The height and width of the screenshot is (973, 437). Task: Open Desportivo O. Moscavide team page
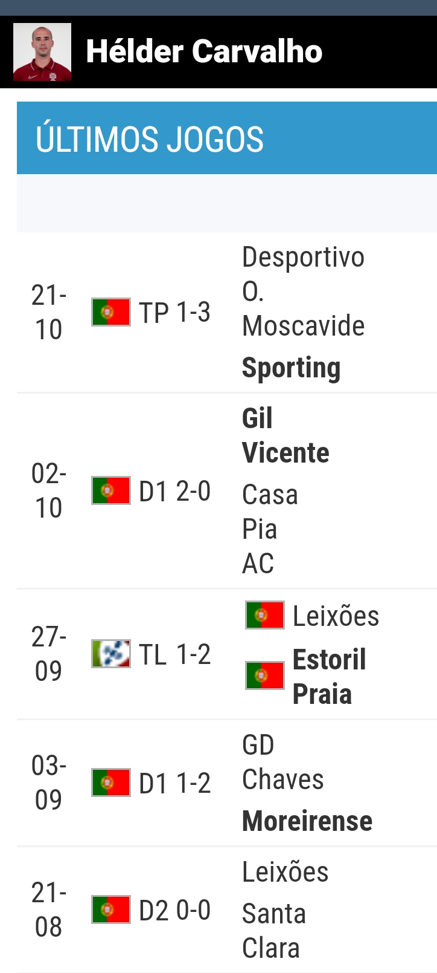click(x=303, y=291)
